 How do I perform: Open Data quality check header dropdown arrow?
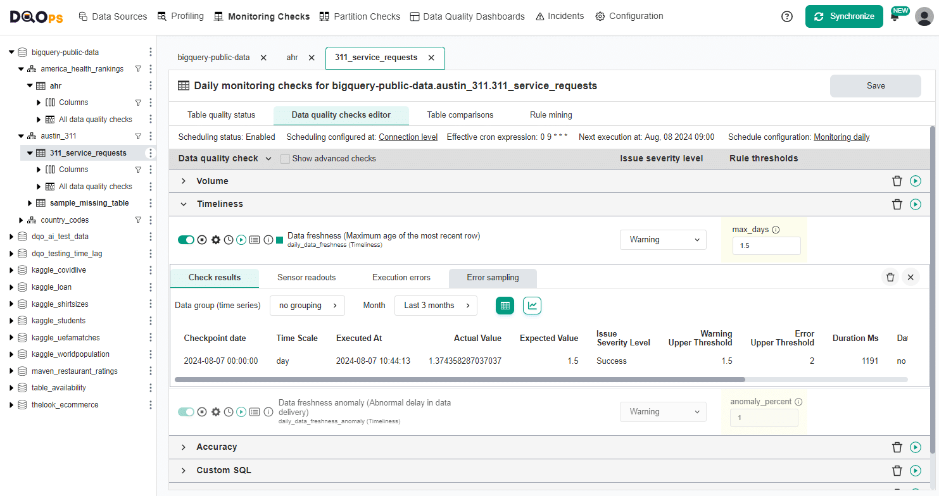268,159
